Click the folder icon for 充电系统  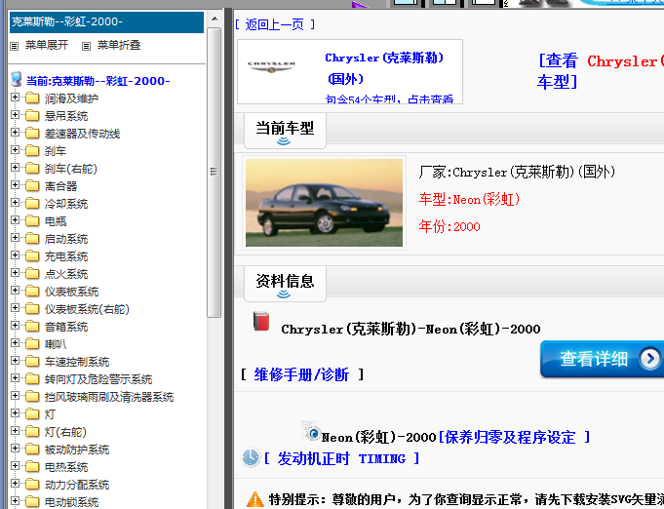tap(32, 256)
